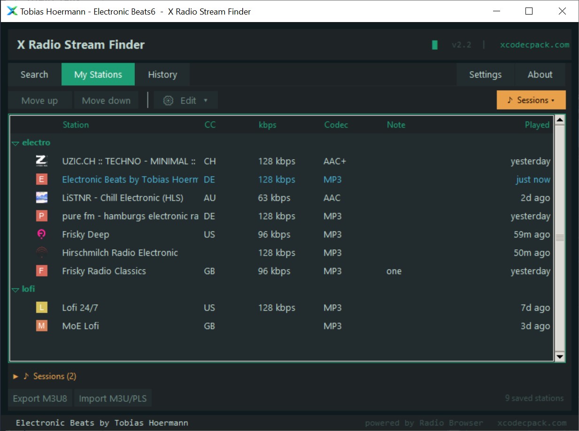Screen dimensions: 579x431
Task: Collapse the lofi group
Action: tap(15, 290)
